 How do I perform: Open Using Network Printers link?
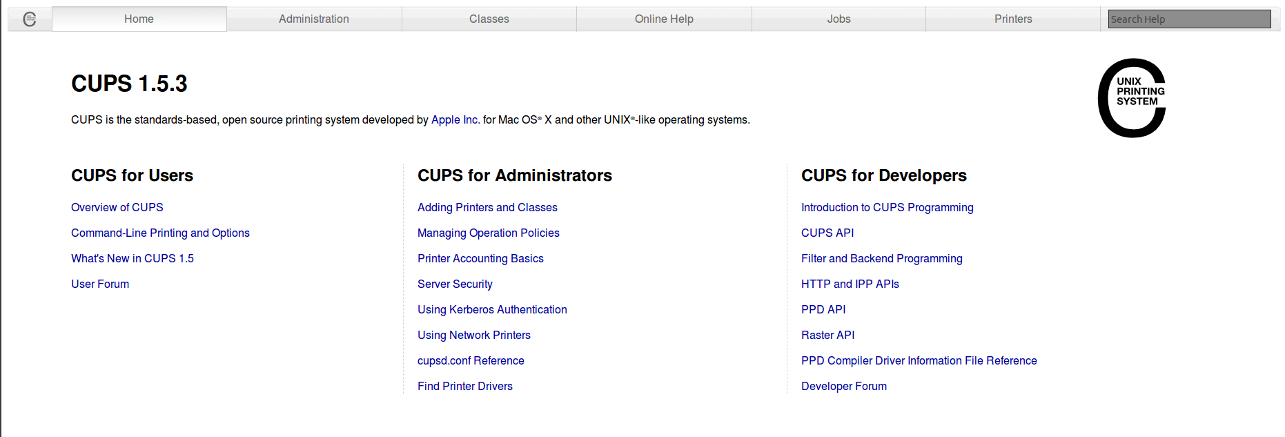(x=474, y=336)
